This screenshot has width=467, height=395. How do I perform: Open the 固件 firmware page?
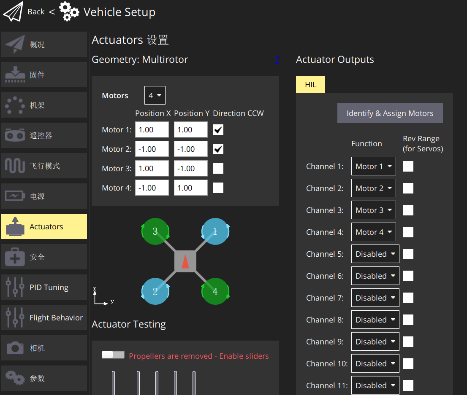tap(44, 75)
